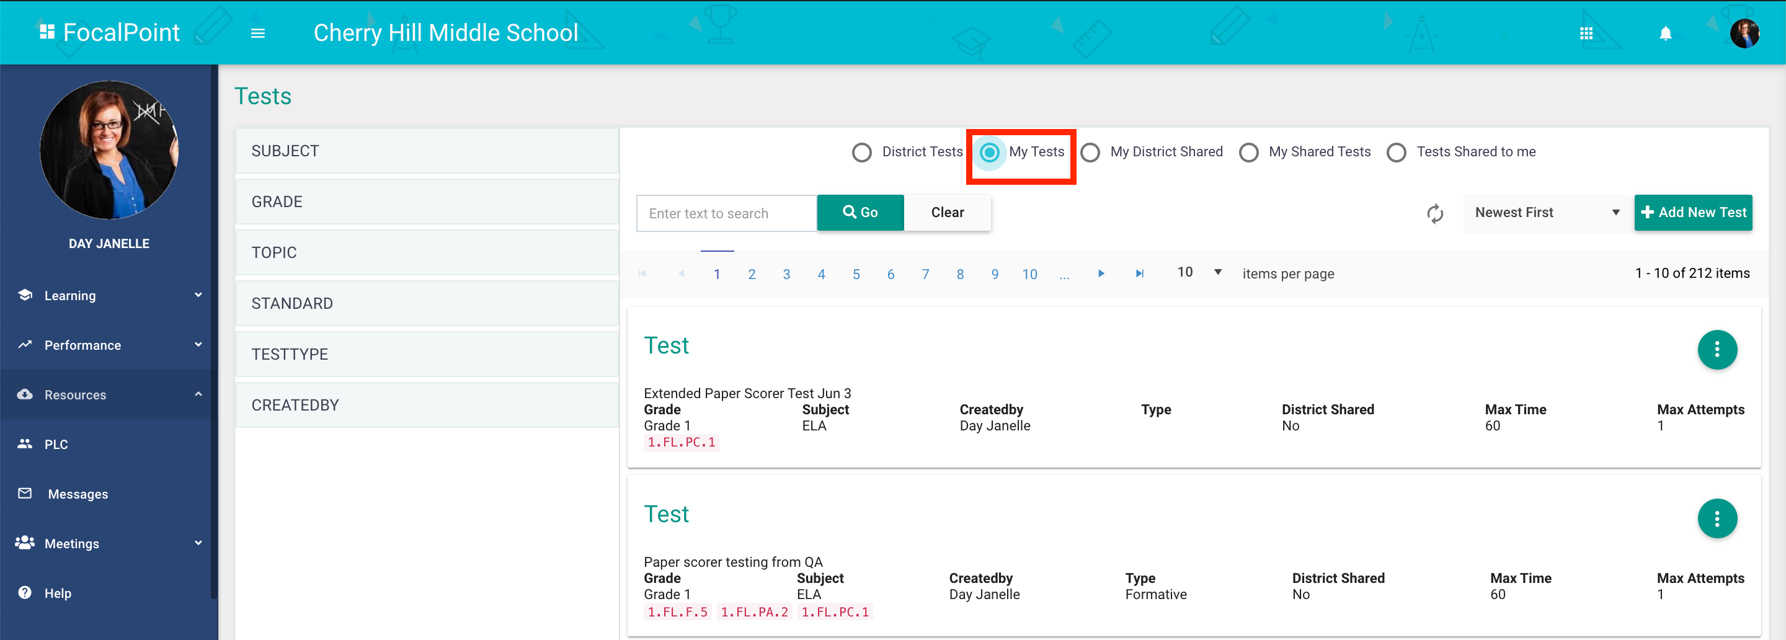Expand the TESTTYPE filter panel
The image size is (1786, 640).
[427, 354]
